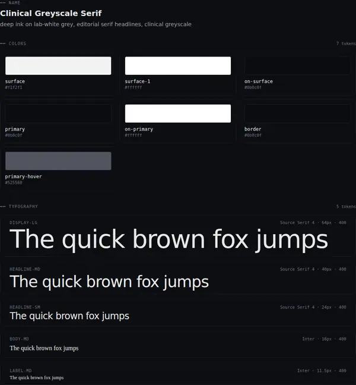Click the TYPOGRAPHY section header
This screenshot has height=385, width=356.
click(x=23, y=207)
